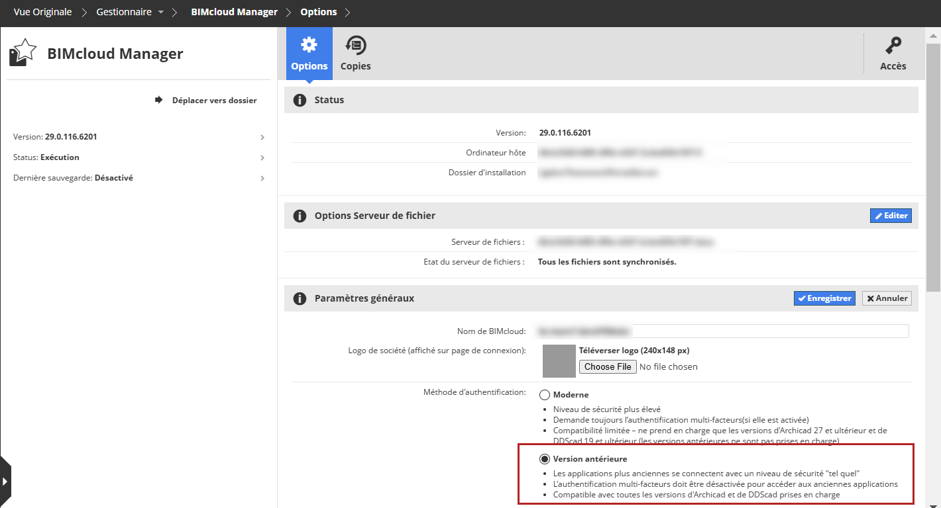
Task: Click the 'Etat du serveur de fichiers' label
Action: [474, 262]
